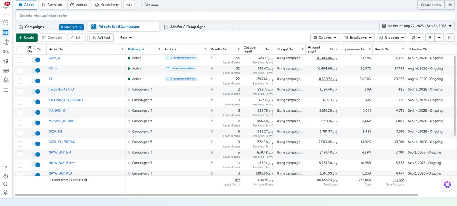457x206 pixels.
Task: Click the bug report icon in sidebar
Action: point(6,192)
